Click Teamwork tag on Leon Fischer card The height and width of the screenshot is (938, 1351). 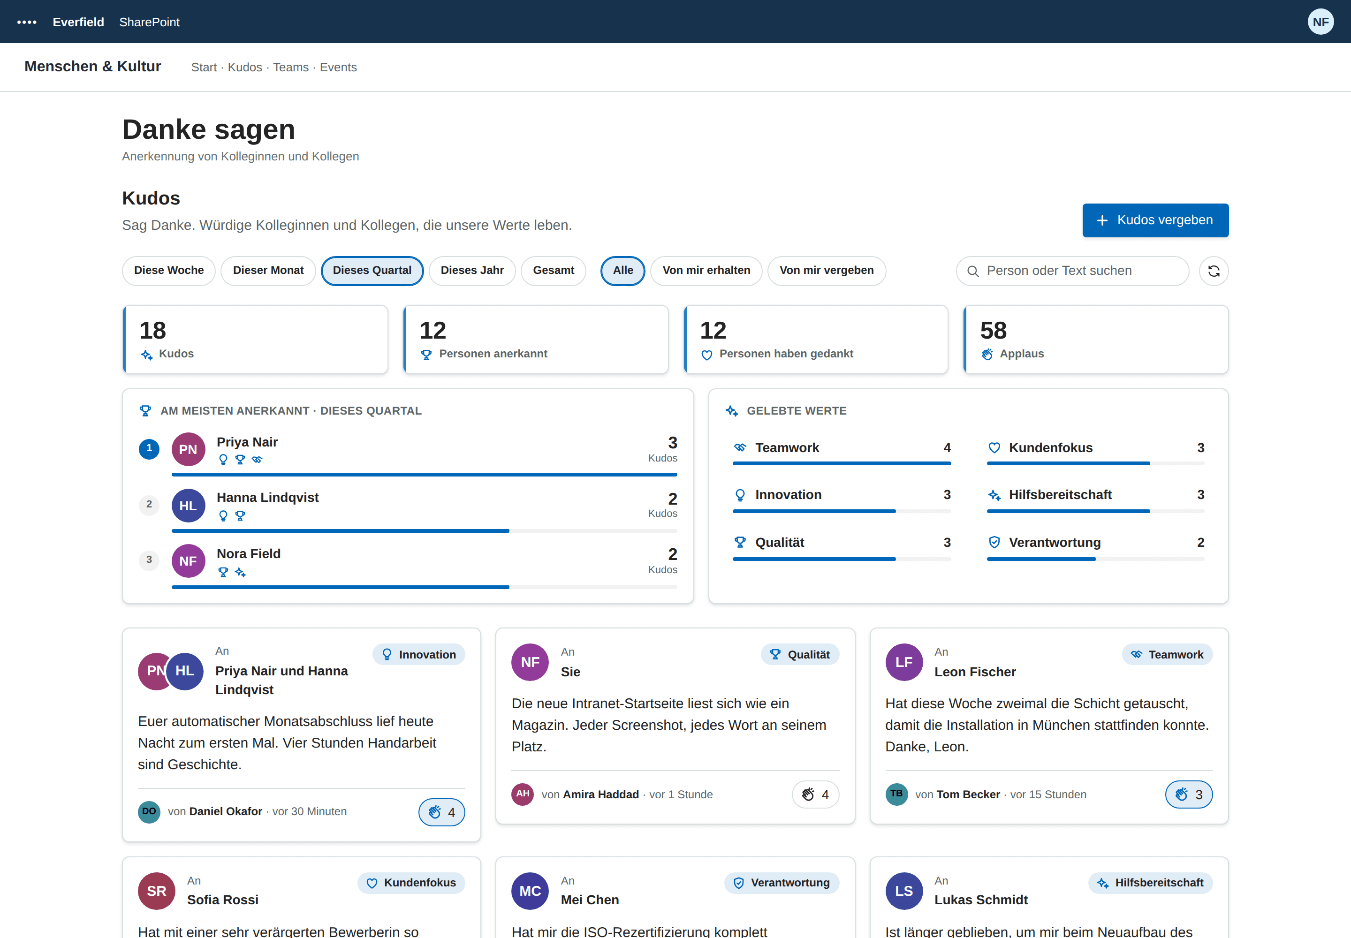click(1167, 655)
